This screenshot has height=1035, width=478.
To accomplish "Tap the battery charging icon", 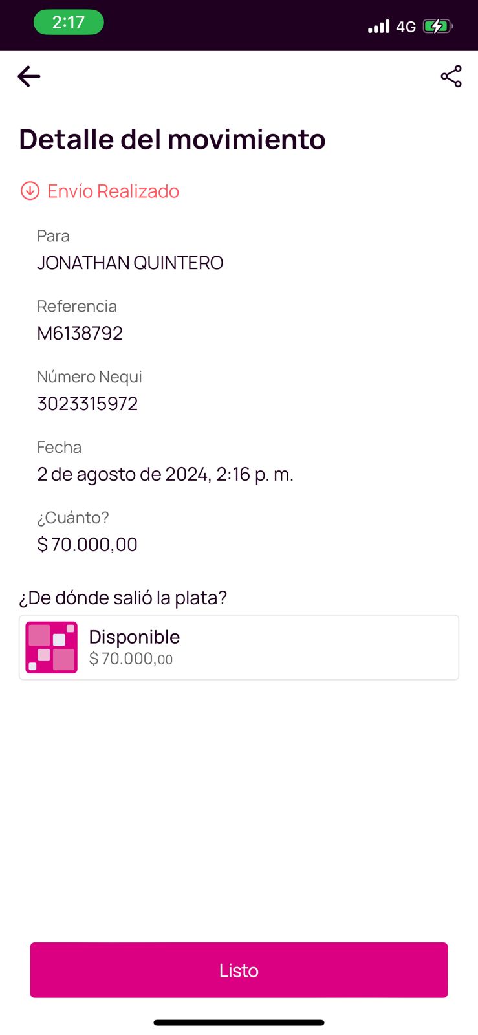I will coord(437,27).
